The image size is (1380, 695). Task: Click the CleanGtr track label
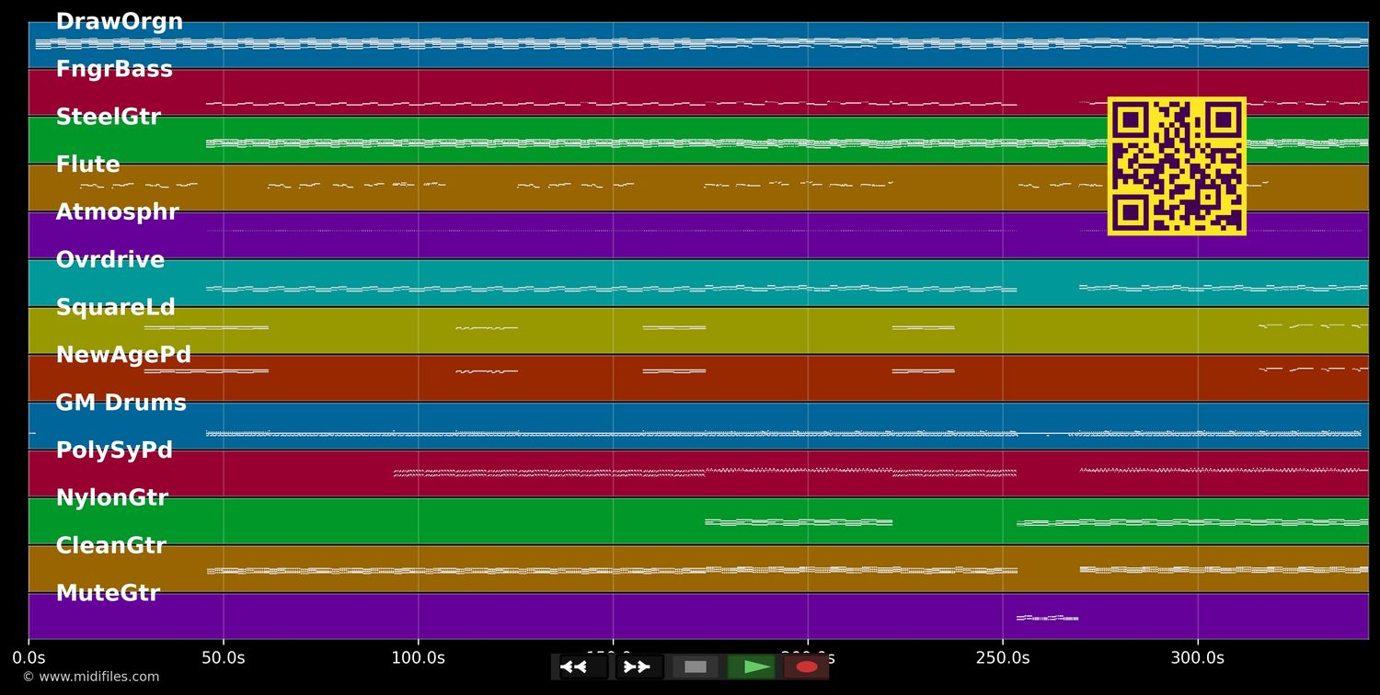pyautogui.click(x=110, y=545)
